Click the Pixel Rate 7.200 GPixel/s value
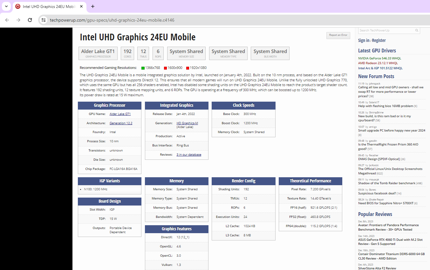430x270 pixels. (320, 189)
